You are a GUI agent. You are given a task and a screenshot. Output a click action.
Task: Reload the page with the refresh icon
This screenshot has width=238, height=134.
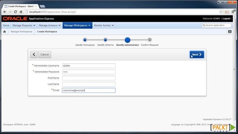click(16, 12)
